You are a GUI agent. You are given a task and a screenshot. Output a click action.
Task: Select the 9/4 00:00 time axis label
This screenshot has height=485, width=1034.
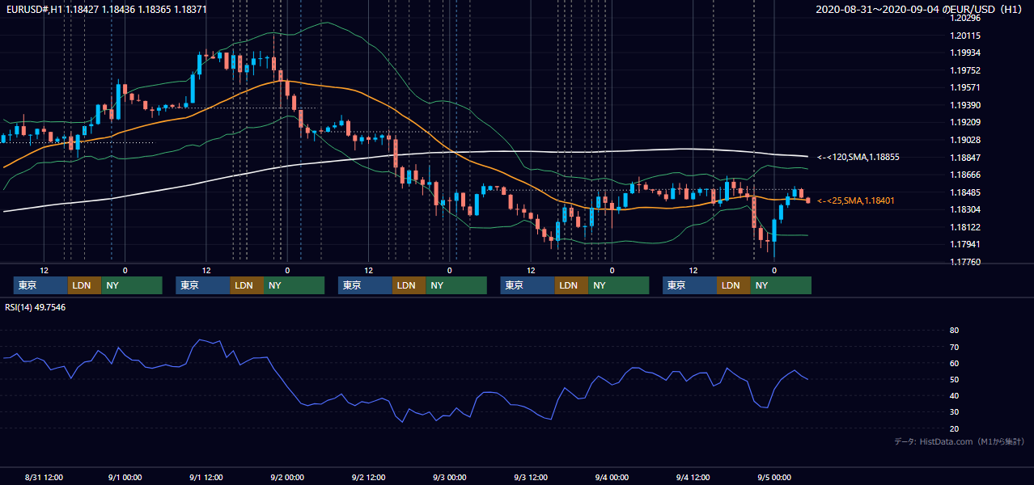pos(612,477)
